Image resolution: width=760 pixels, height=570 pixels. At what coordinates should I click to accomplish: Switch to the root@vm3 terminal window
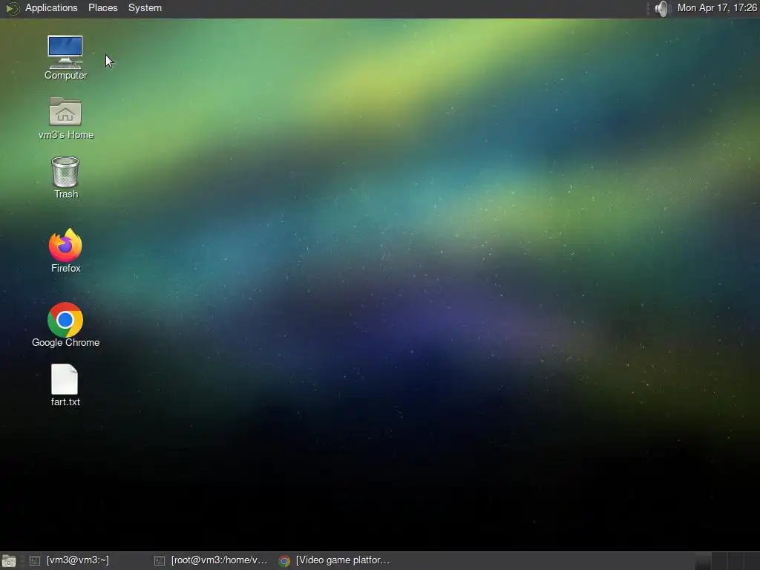pos(212,560)
